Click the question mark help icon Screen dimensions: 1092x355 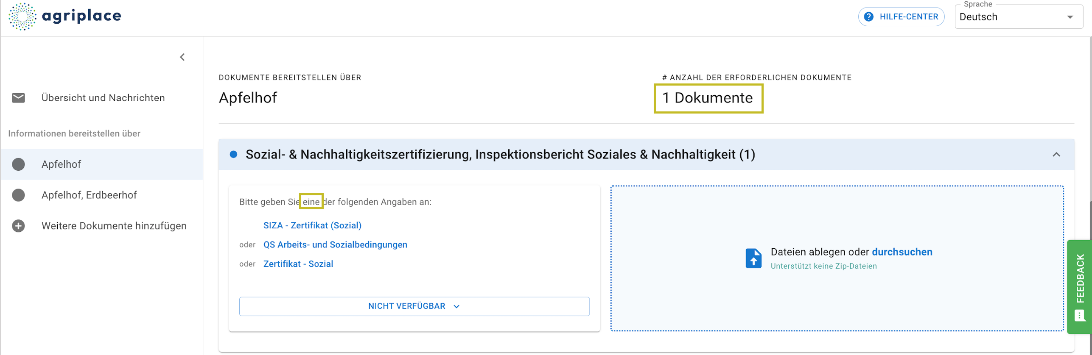click(x=869, y=17)
